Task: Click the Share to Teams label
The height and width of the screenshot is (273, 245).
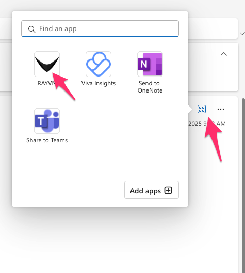Action: click(47, 140)
